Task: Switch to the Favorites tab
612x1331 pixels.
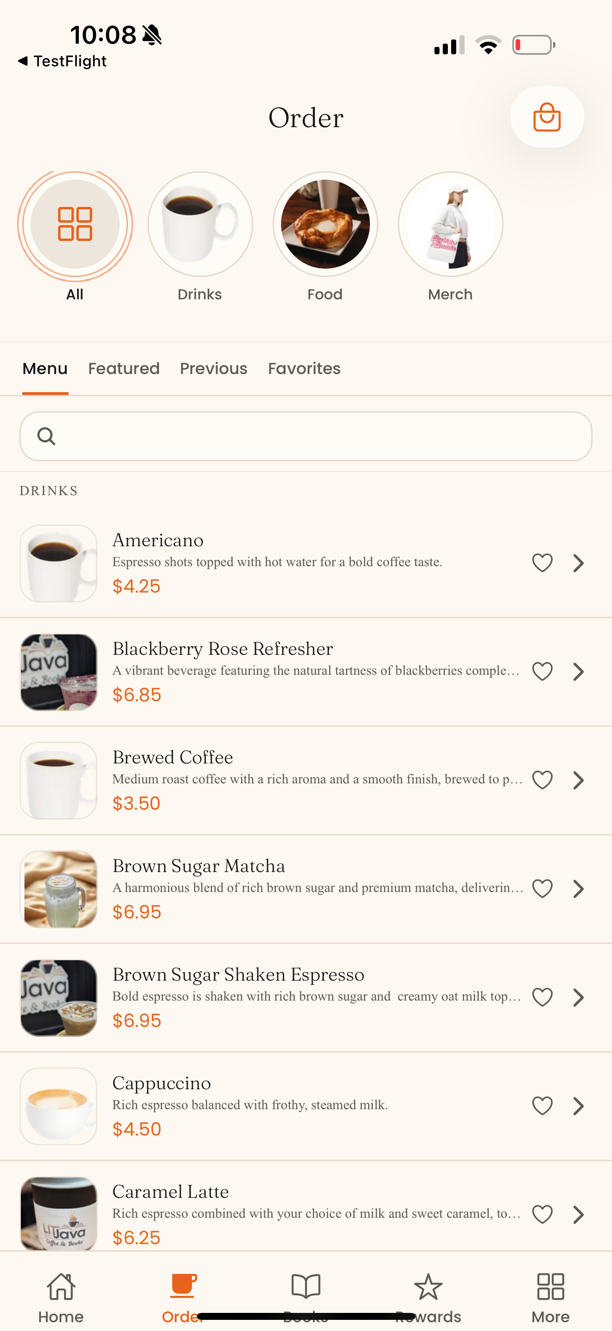Action: tap(304, 368)
